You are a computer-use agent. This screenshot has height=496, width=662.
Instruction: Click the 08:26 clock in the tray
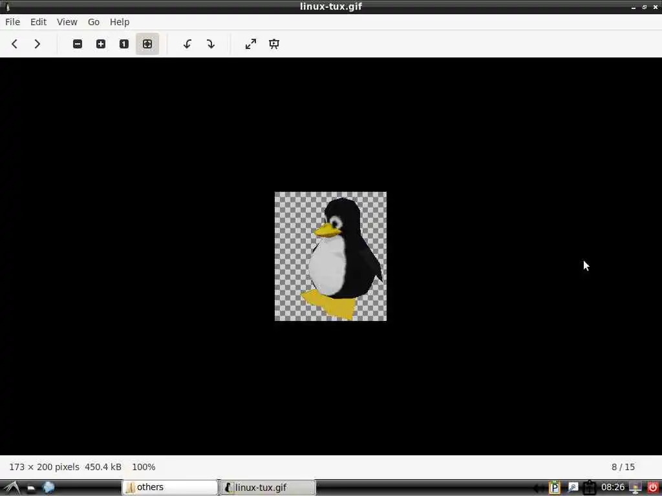pos(613,488)
